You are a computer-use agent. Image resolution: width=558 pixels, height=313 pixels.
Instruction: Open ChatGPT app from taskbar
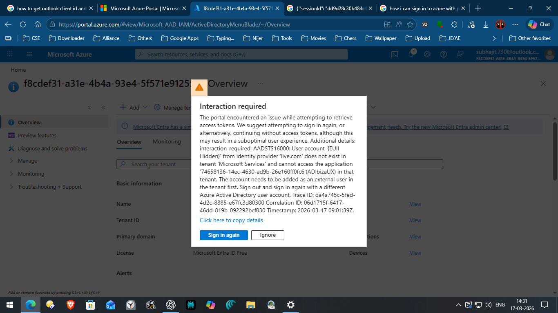tap(171, 305)
